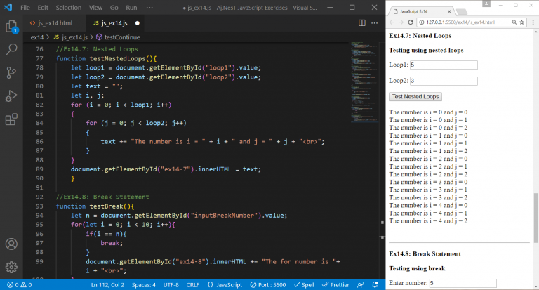Open the Accounts icon in activity bar
This screenshot has height=290, width=539.
(11, 244)
